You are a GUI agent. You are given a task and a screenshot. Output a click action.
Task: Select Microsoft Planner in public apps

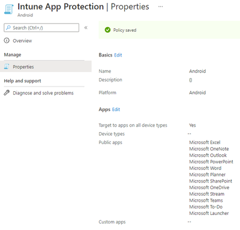click(x=208, y=175)
